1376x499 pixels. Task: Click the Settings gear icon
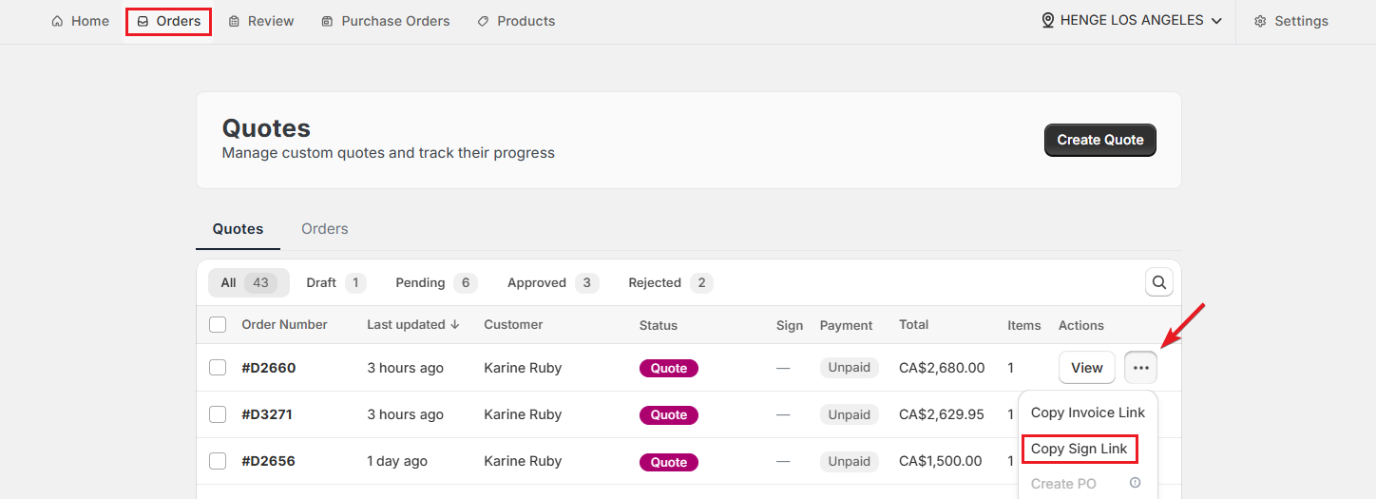[x=1260, y=21]
